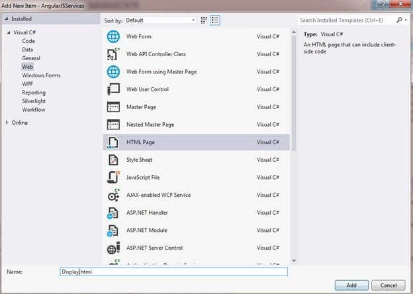The height and width of the screenshot is (294, 413).
Task: Choose Web Form using Master Page icon
Action: coord(113,72)
